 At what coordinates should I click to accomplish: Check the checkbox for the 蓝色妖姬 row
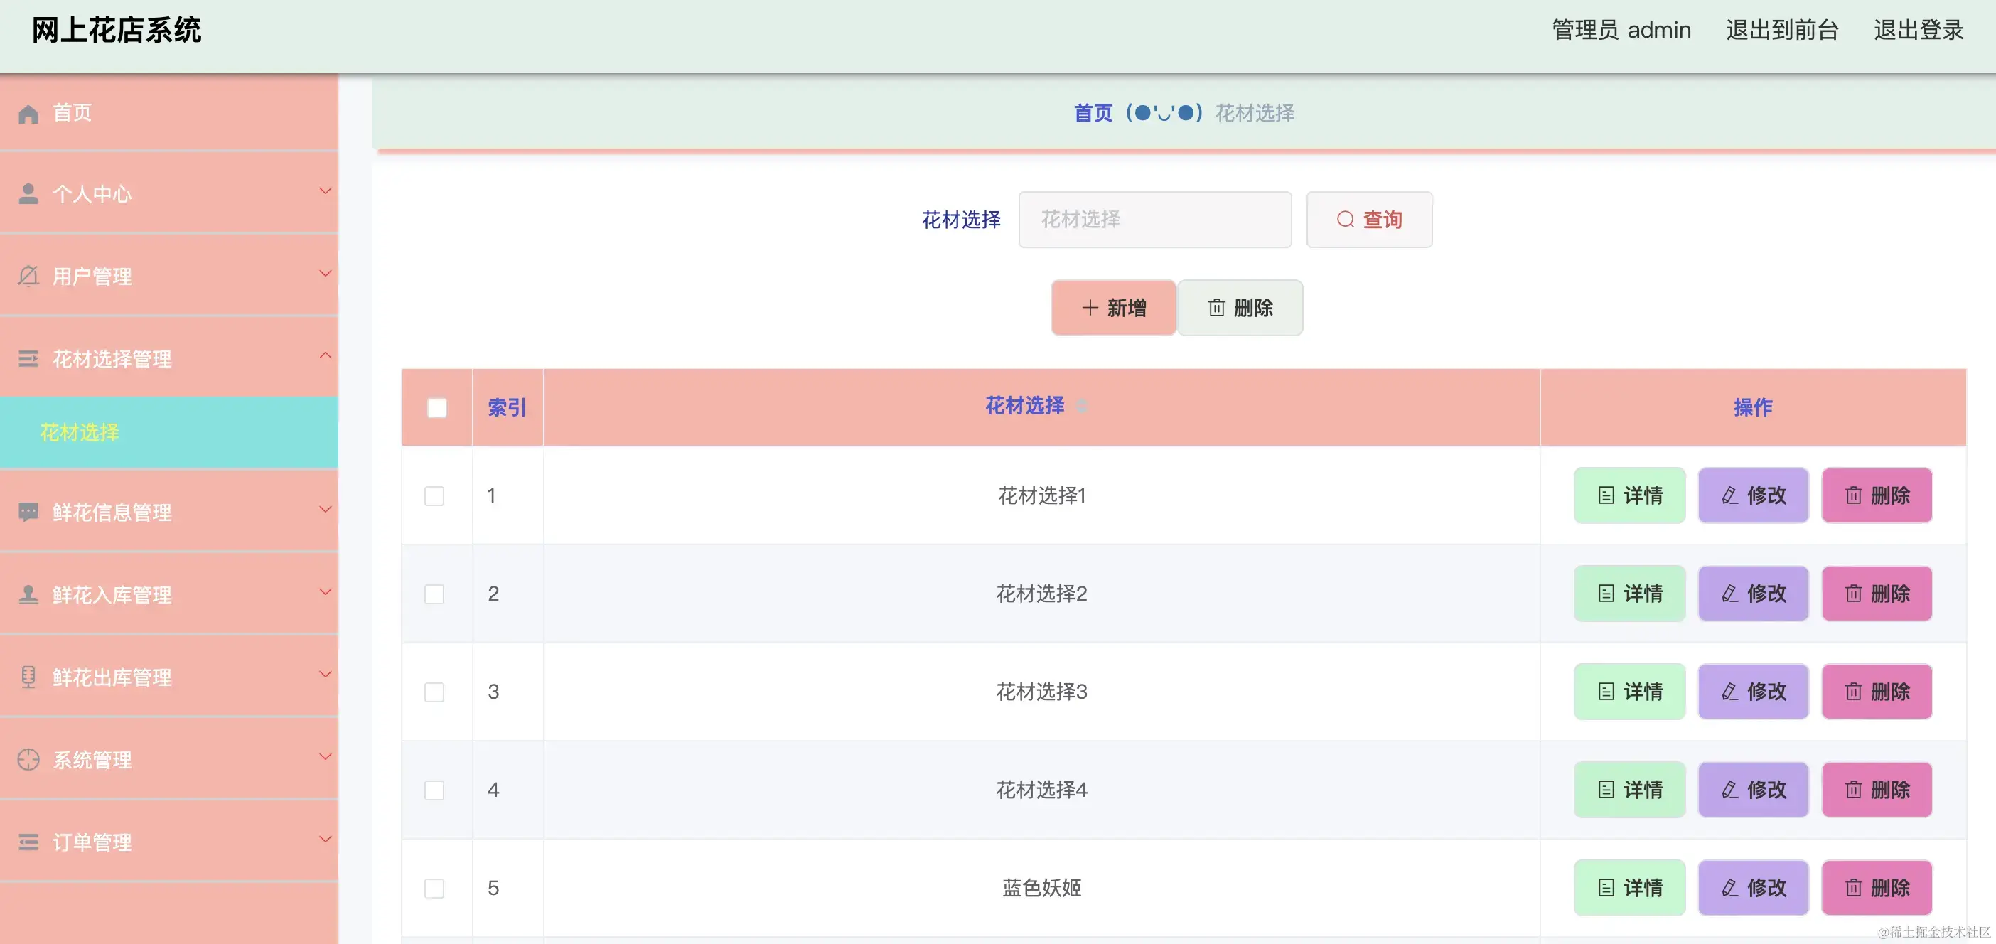[x=435, y=888]
